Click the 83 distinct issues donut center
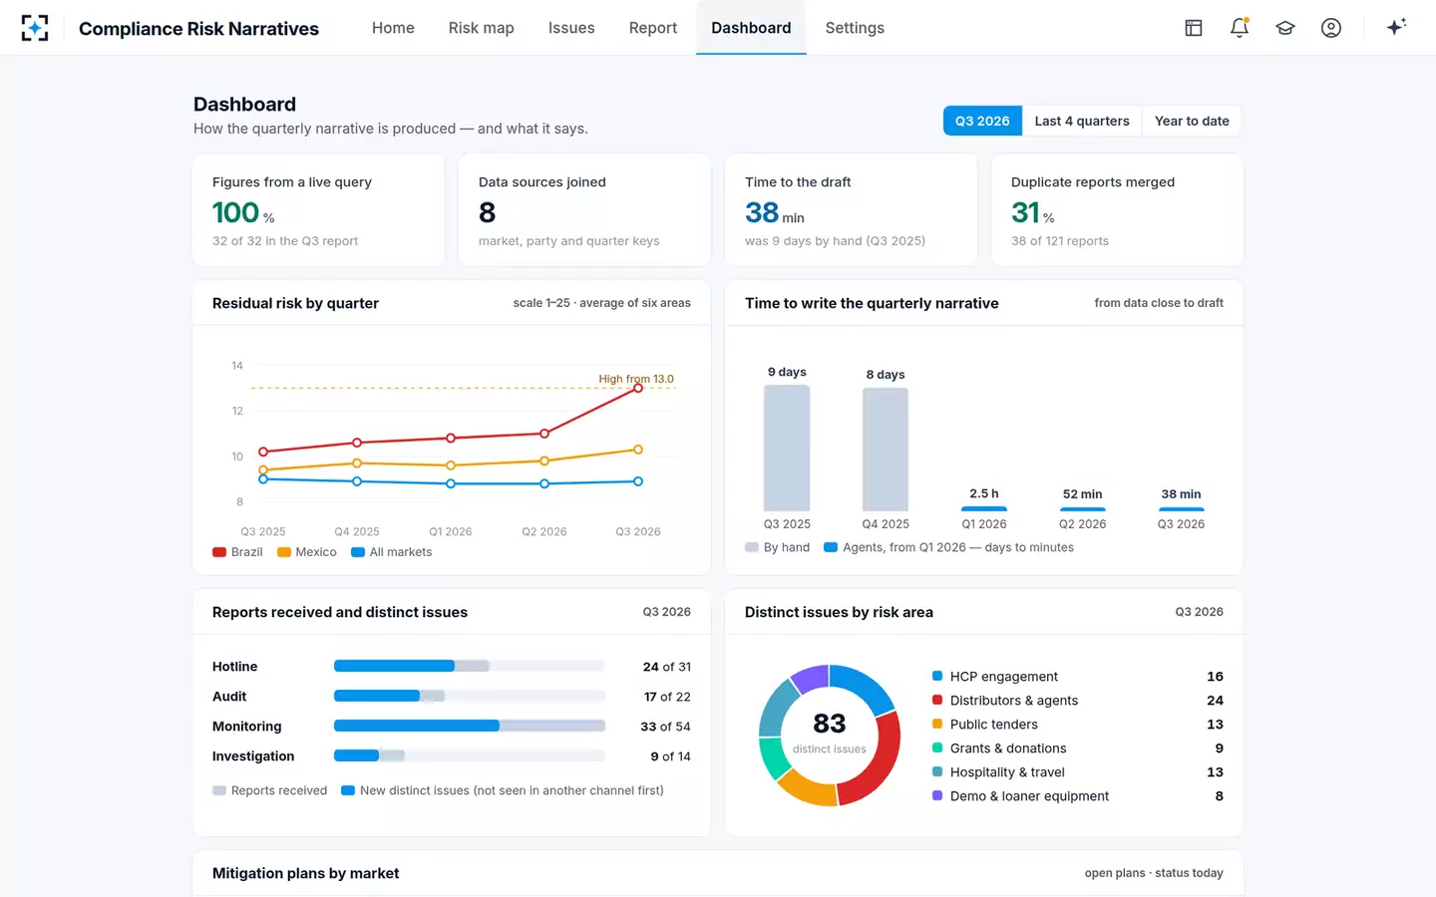 tap(830, 733)
